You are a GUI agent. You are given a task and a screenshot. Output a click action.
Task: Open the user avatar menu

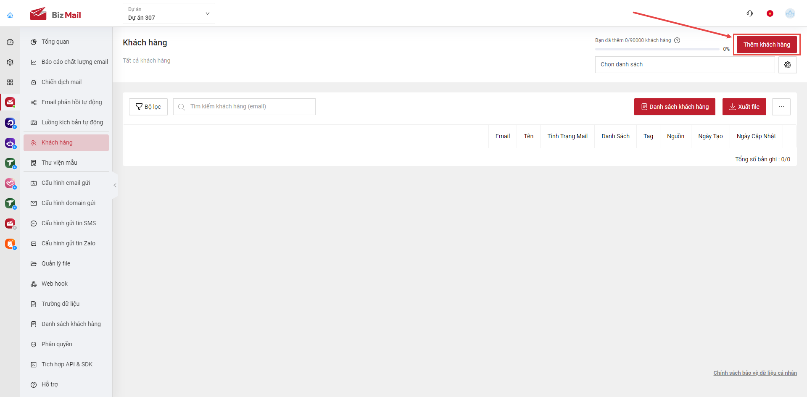(x=790, y=13)
